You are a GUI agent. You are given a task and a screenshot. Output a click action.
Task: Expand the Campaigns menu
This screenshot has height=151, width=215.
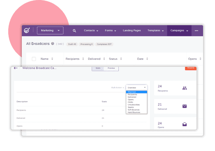179,31
